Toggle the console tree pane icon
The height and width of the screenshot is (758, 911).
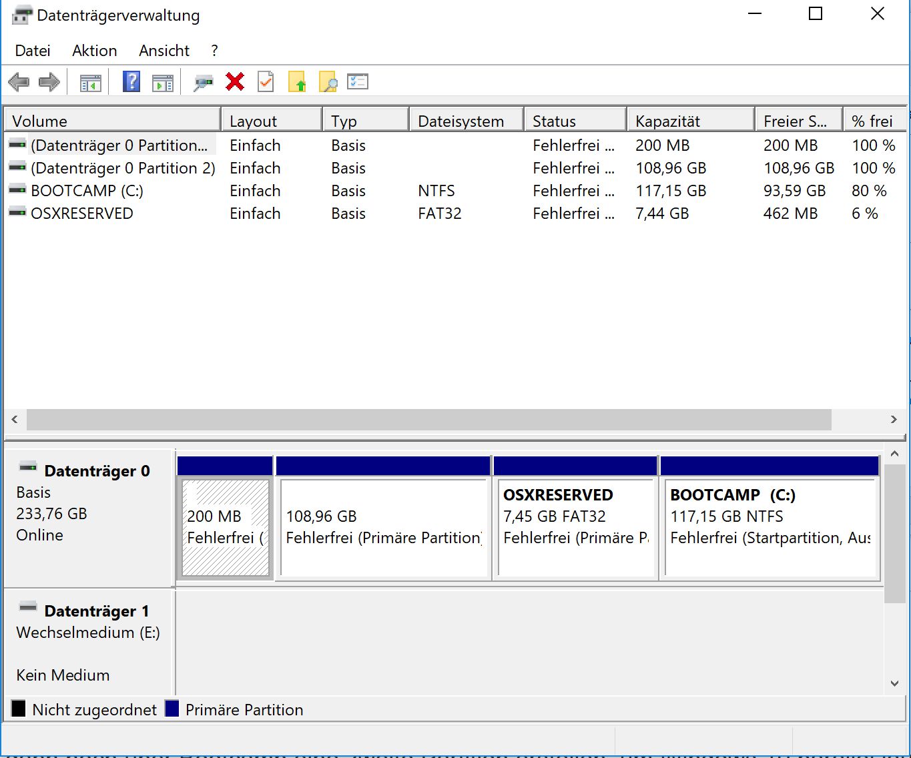90,83
